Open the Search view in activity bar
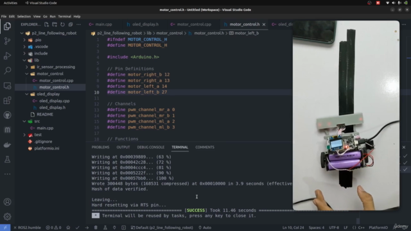Screen dimensions: 411x231 [7, 71]
